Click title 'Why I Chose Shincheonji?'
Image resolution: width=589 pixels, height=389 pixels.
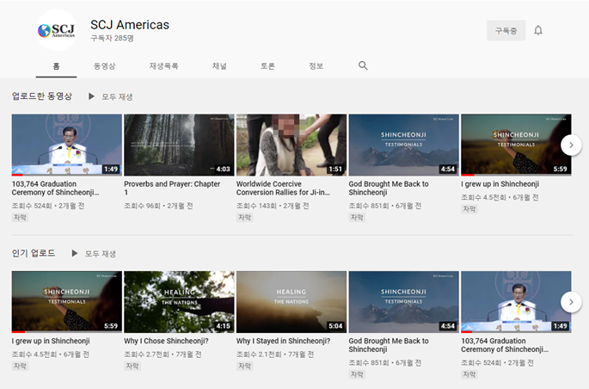click(x=167, y=341)
